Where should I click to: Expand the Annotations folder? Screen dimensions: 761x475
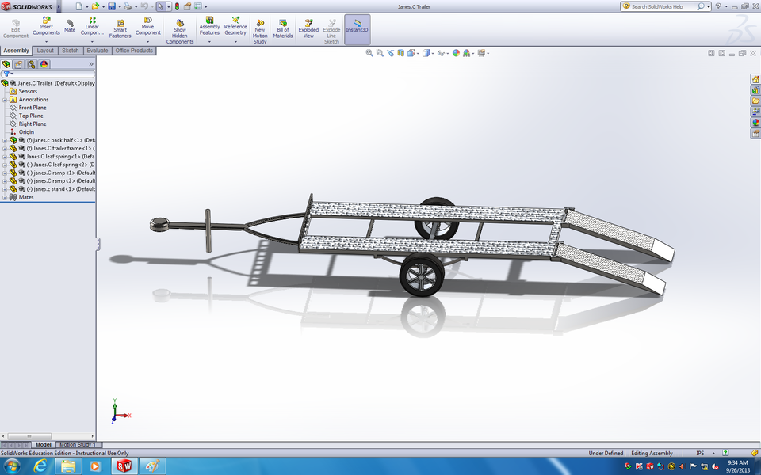coord(5,100)
